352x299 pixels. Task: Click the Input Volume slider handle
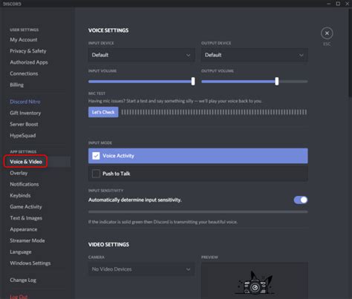(193, 81)
